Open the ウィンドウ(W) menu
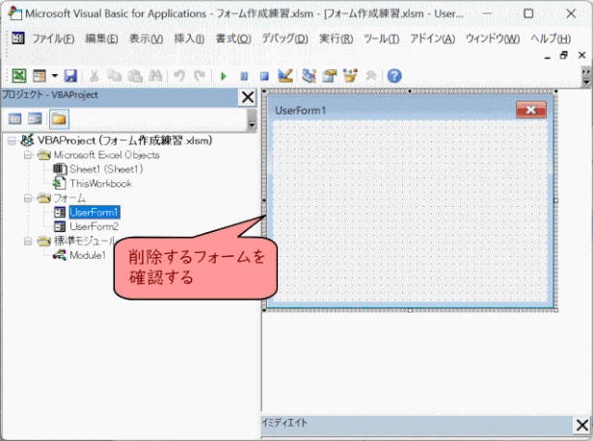The image size is (593, 441). pos(493,39)
